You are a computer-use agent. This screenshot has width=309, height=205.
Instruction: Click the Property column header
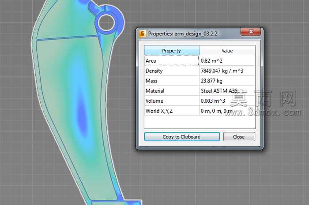coord(172,51)
